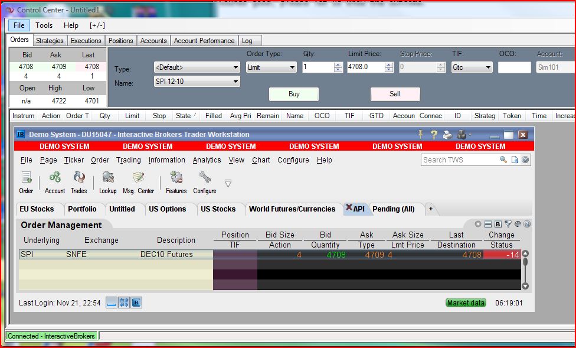Image resolution: width=576 pixels, height=348 pixels.
Task: Select the EU Stocks tab
Action: (x=37, y=209)
